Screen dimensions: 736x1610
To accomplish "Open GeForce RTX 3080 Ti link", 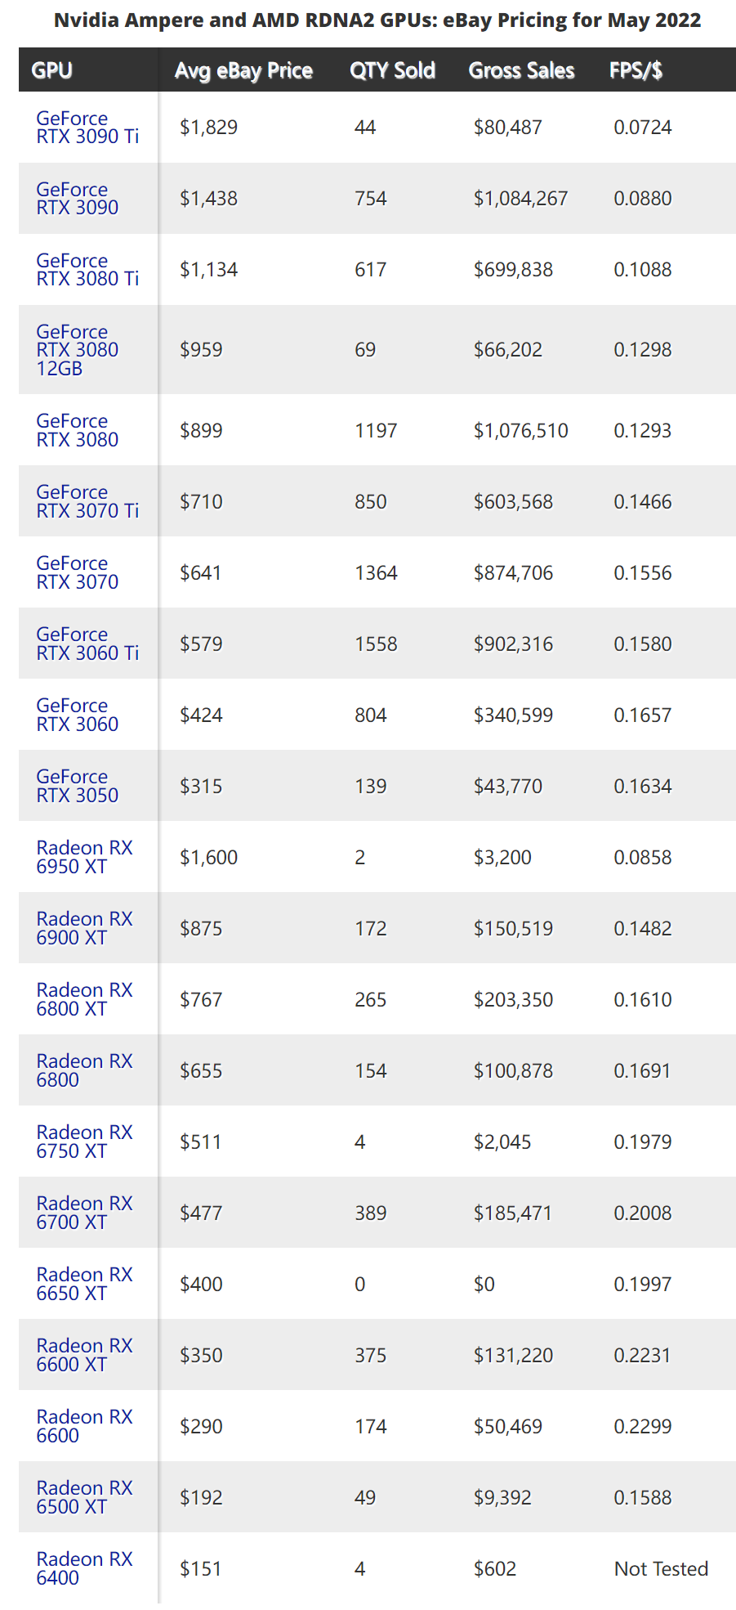I will [87, 270].
